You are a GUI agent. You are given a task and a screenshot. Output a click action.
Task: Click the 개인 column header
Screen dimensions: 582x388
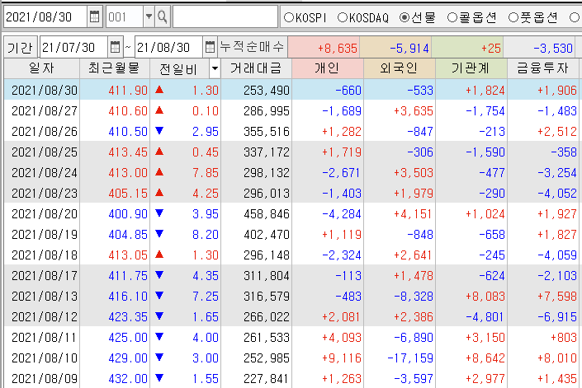pyautogui.click(x=328, y=68)
